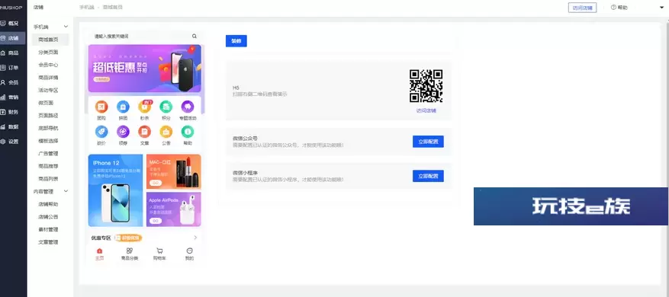This screenshot has height=297, width=669.
Task: Click 立即配置 for 微信小程序
Action: pyautogui.click(x=429, y=176)
